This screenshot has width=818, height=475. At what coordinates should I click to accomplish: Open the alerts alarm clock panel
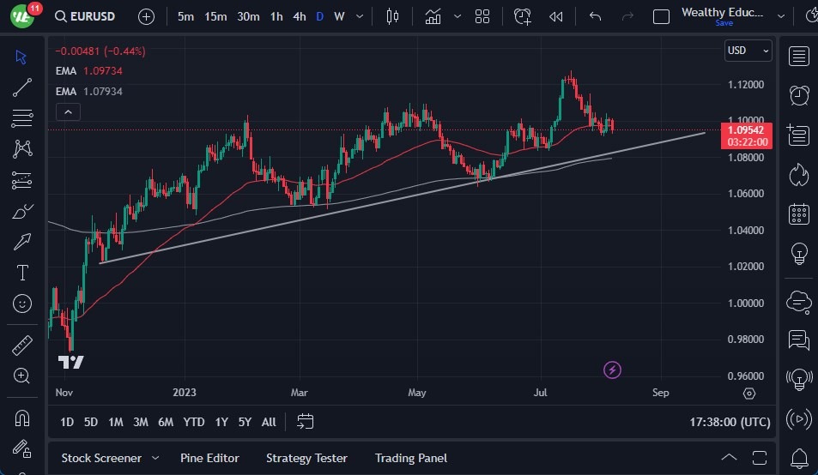[x=799, y=95]
